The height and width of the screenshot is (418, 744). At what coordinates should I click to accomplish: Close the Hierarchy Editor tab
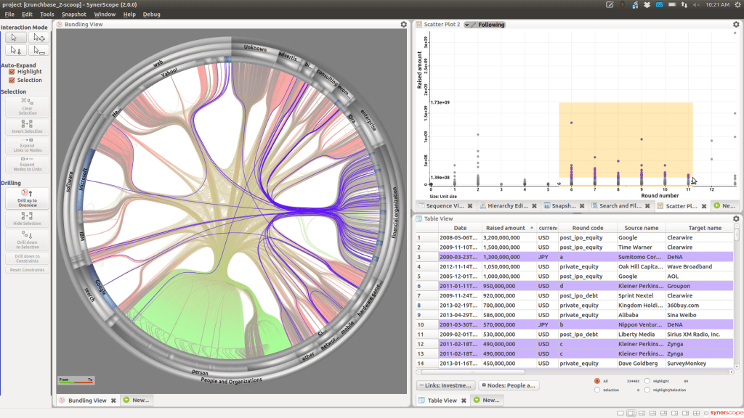[534, 206]
